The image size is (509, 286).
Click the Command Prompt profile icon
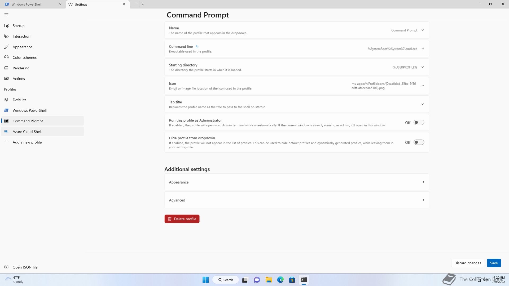[x=6, y=121]
